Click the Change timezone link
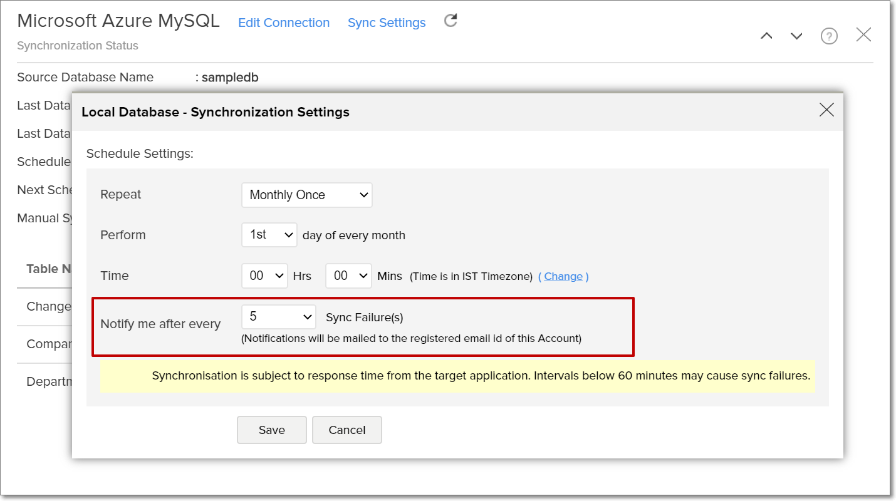The height and width of the screenshot is (501, 896). [x=563, y=276]
